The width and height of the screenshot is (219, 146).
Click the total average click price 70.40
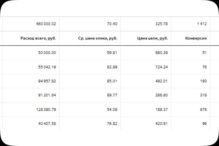tap(112, 24)
